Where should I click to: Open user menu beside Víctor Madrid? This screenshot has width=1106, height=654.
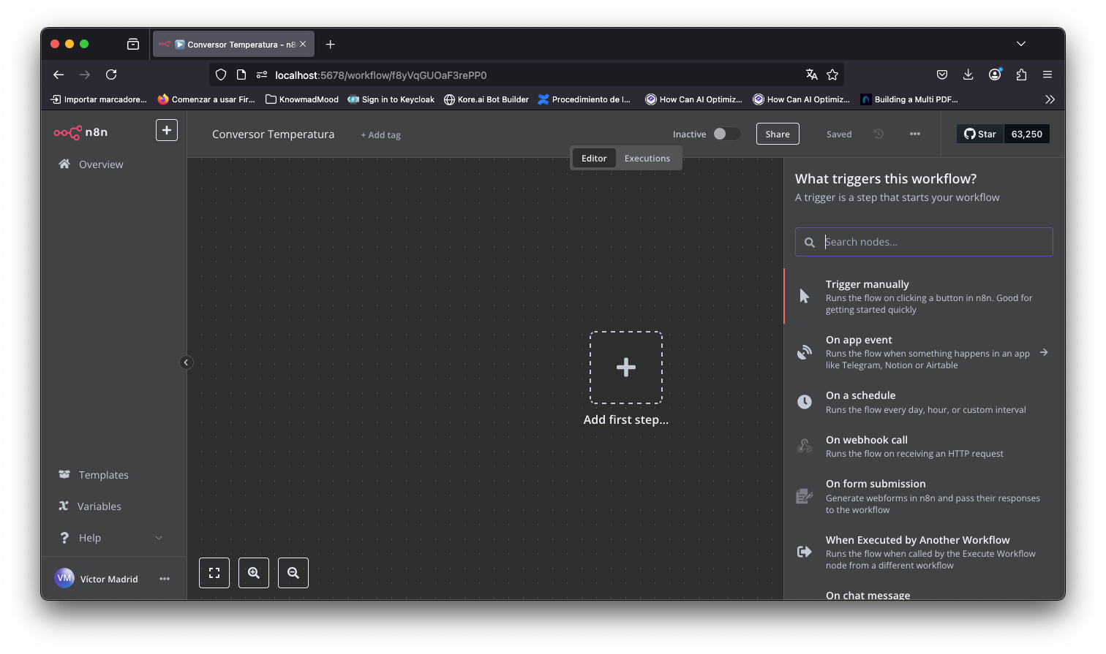pos(165,579)
